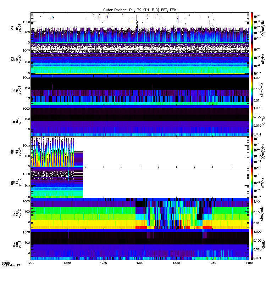The image size is (266, 283).
Task: Click the color bar beside thb fbk edc34 panel
Action: click(x=252, y=90)
